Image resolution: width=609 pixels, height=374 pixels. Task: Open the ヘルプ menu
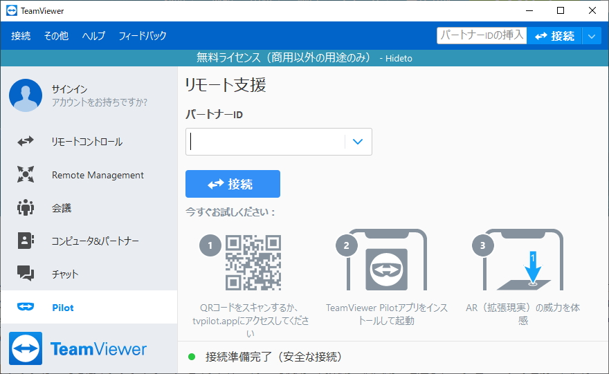[93, 36]
